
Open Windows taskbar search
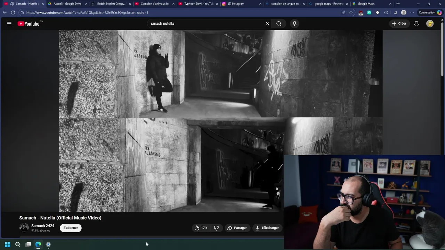click(18, 244)
